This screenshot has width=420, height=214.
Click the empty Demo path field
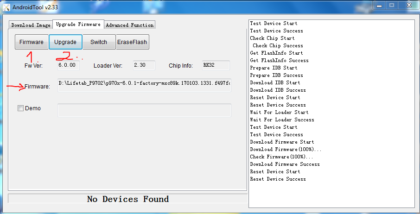(x=144, y=110)
